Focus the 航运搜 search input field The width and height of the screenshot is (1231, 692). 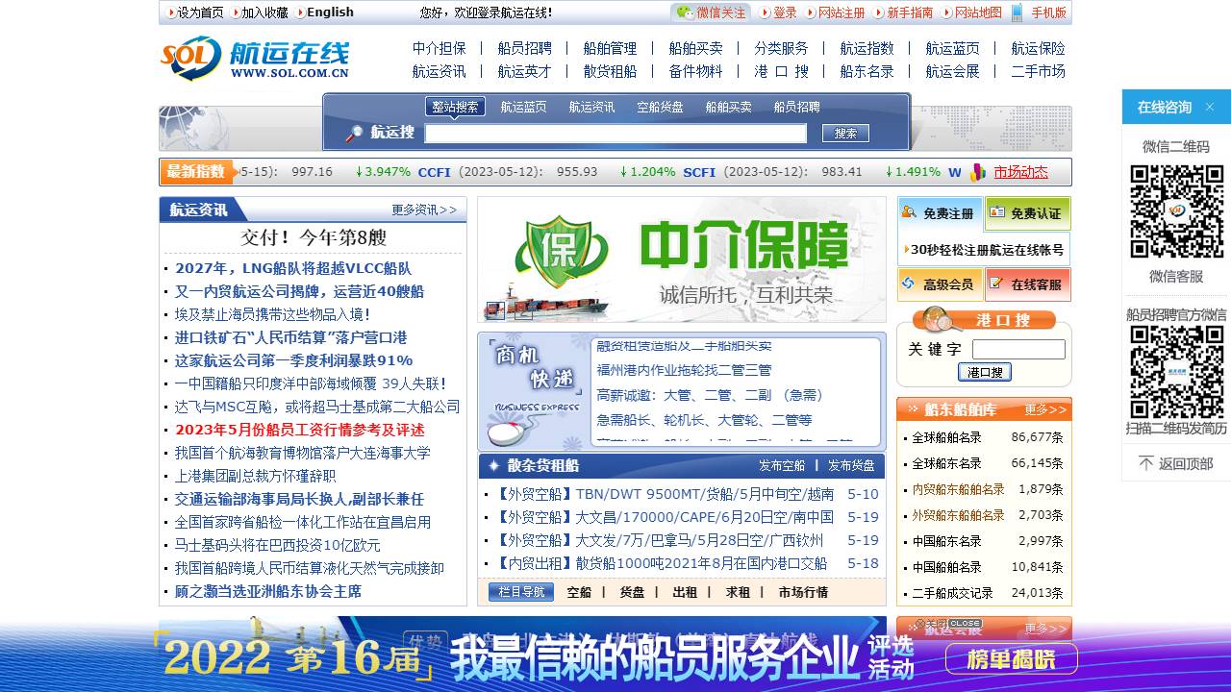[615, 134]
